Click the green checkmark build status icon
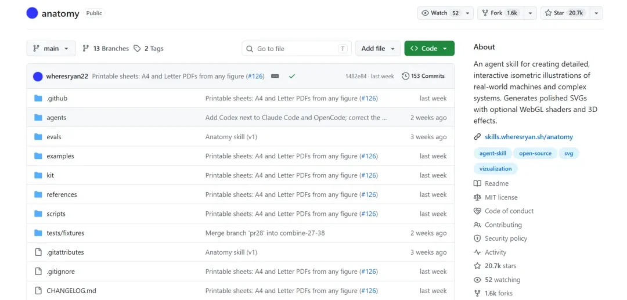 pos(292,76)
